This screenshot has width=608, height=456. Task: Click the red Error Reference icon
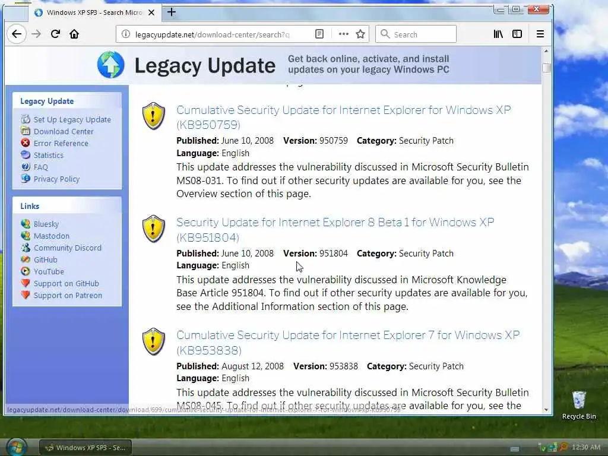[x=26, y=142]
